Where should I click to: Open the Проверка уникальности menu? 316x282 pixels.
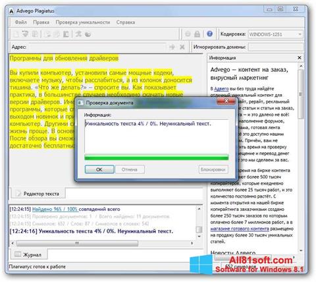coord(83,22)
